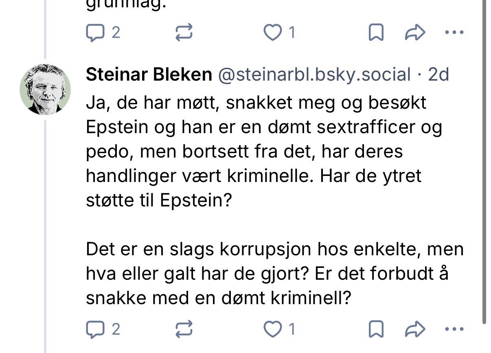This screenshot has height=353, width=491.
Task: Click the Steinar Bleken display name
Action: tap(149, 75)
